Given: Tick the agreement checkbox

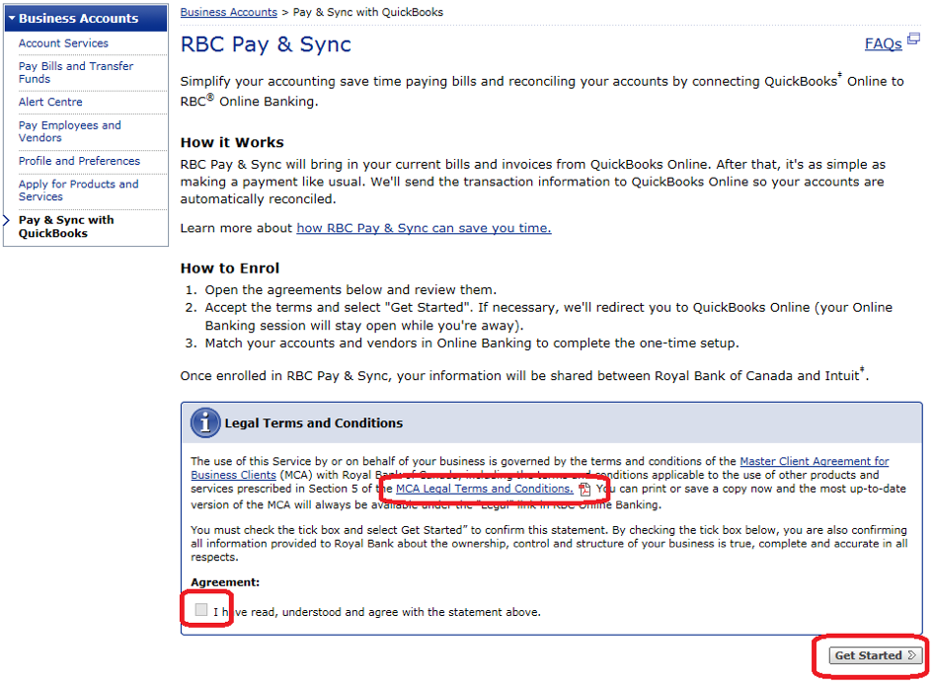Looking at the screenshot, I should [x=201, y=609].
